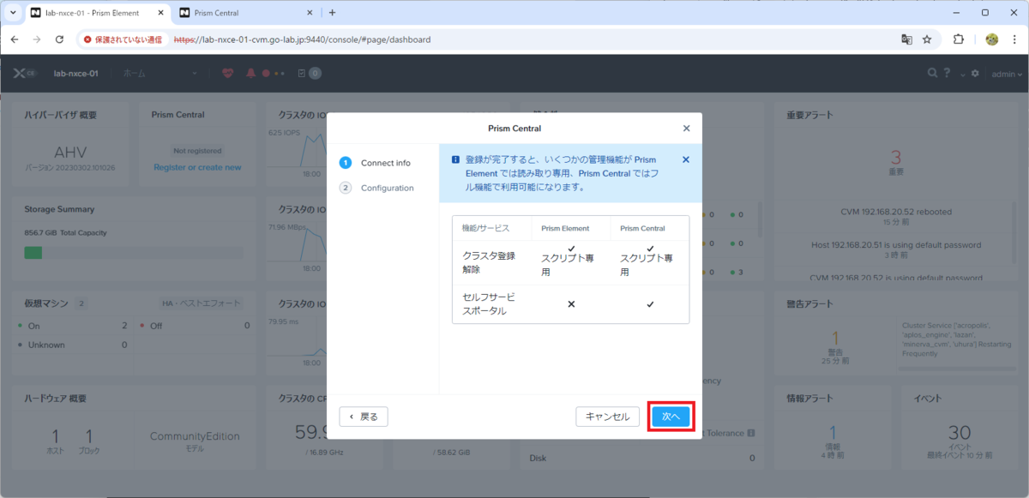Click the 戻る back button

(364, 417)
